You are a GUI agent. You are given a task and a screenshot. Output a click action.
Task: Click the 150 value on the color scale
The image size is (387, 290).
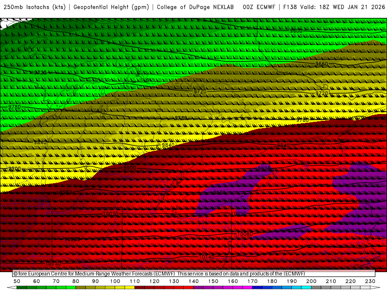[x=213, y=281]
